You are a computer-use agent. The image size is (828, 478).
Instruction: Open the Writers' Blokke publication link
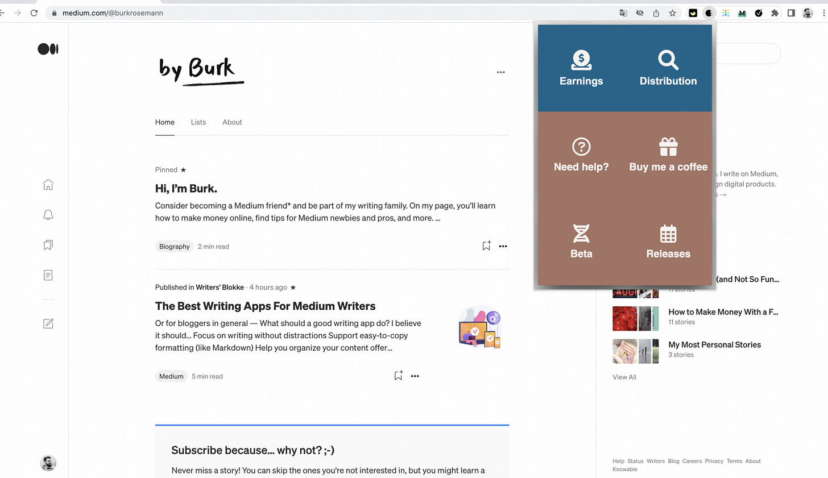coord(220,287)
